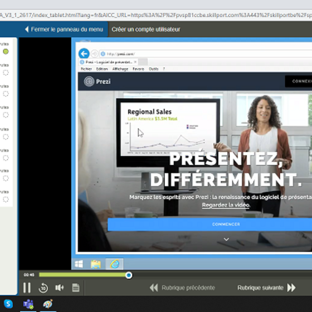
Task: Click the second topic status circle
Action: pos(6,73)
